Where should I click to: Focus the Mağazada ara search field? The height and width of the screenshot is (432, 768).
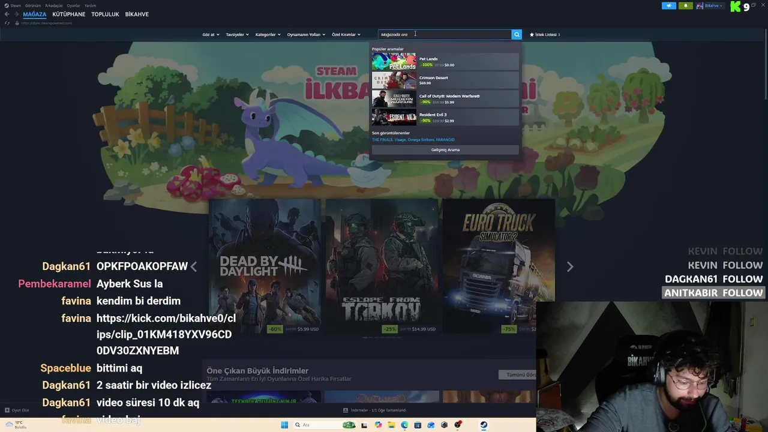click(445, 34)
